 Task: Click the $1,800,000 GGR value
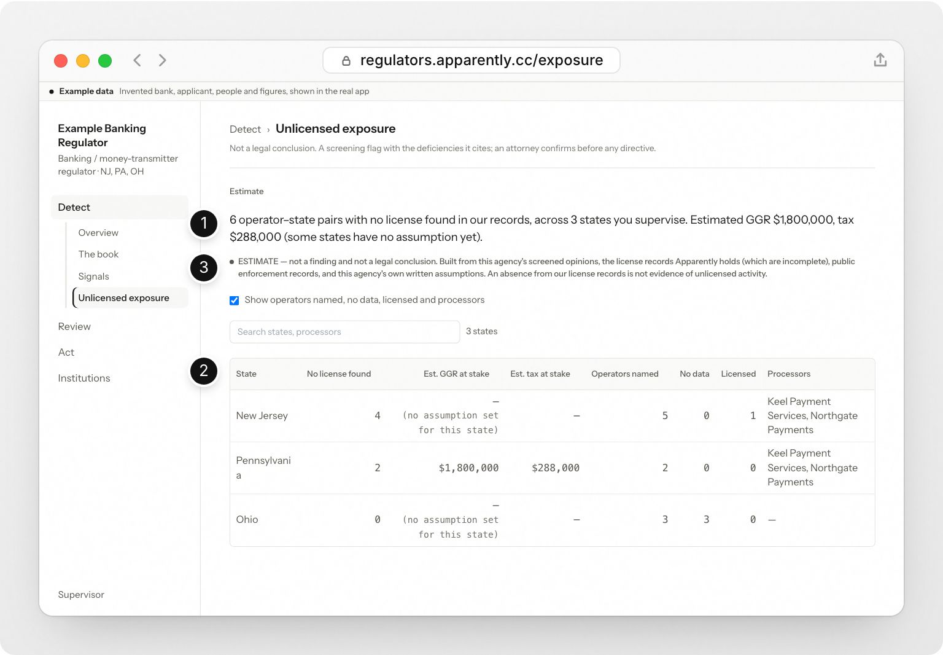pos(468,468)
